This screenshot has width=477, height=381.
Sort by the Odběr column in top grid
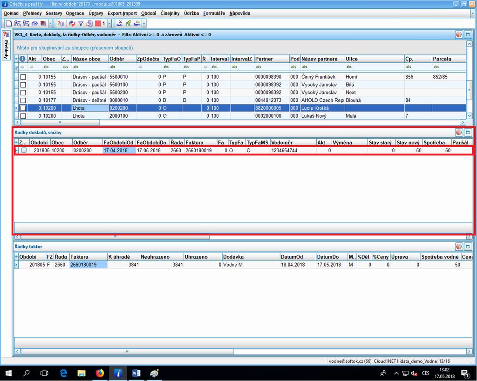tap(123, 59)
